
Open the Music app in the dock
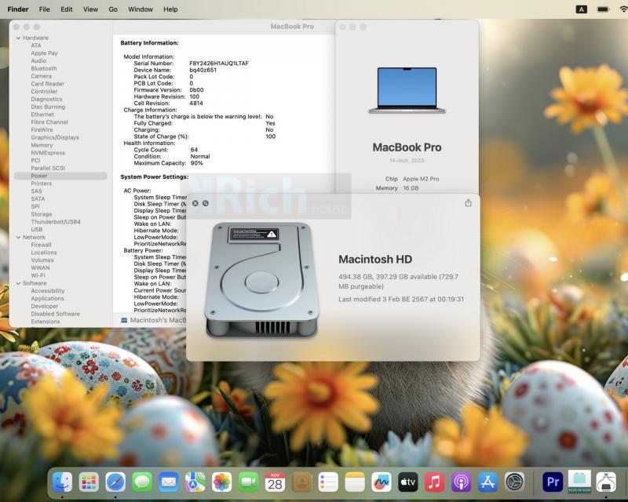click(x=434, y=482)
